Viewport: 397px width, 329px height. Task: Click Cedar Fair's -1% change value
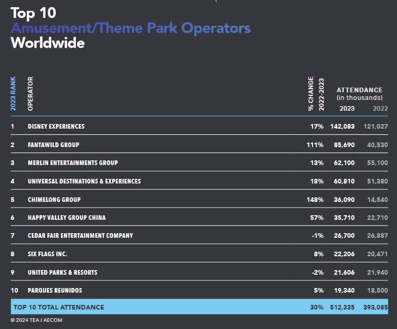(x=318, y=236)
